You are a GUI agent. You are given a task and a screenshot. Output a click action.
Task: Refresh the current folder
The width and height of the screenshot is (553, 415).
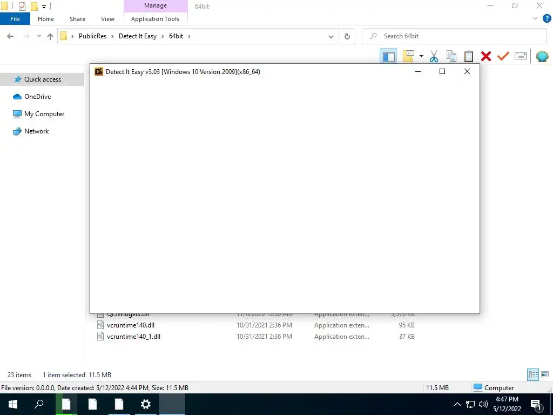(347, 36)
